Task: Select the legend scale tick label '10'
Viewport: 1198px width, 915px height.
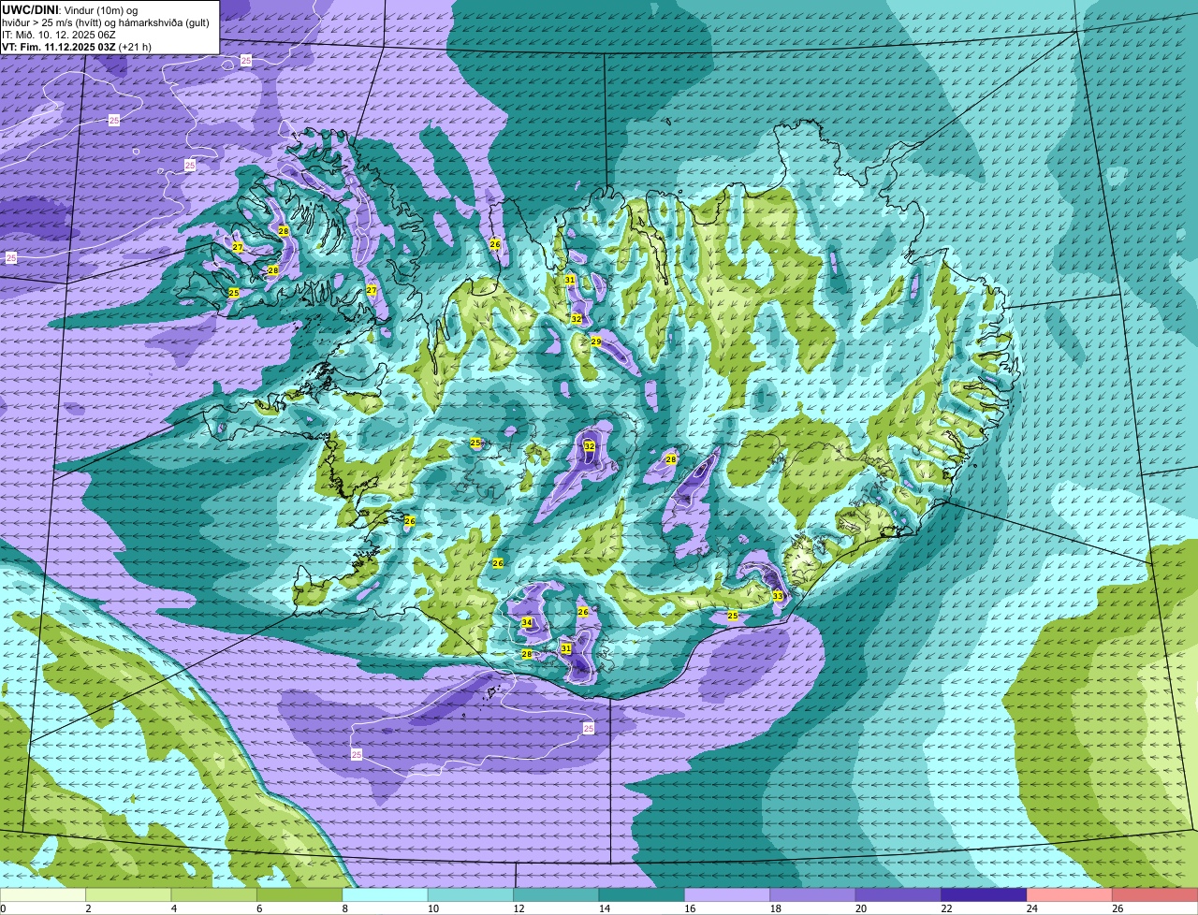Action: [431, 908]
